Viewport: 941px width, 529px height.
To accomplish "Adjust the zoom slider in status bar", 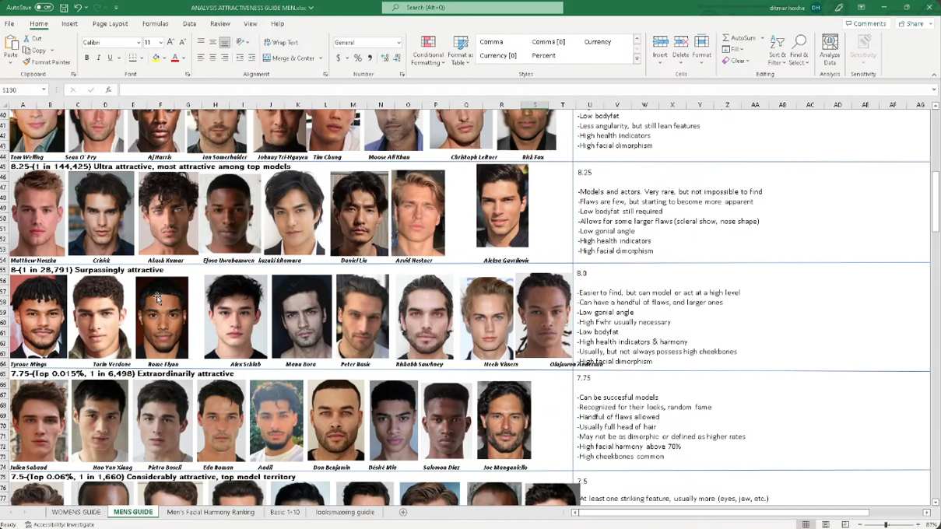I will pos(885,524).
